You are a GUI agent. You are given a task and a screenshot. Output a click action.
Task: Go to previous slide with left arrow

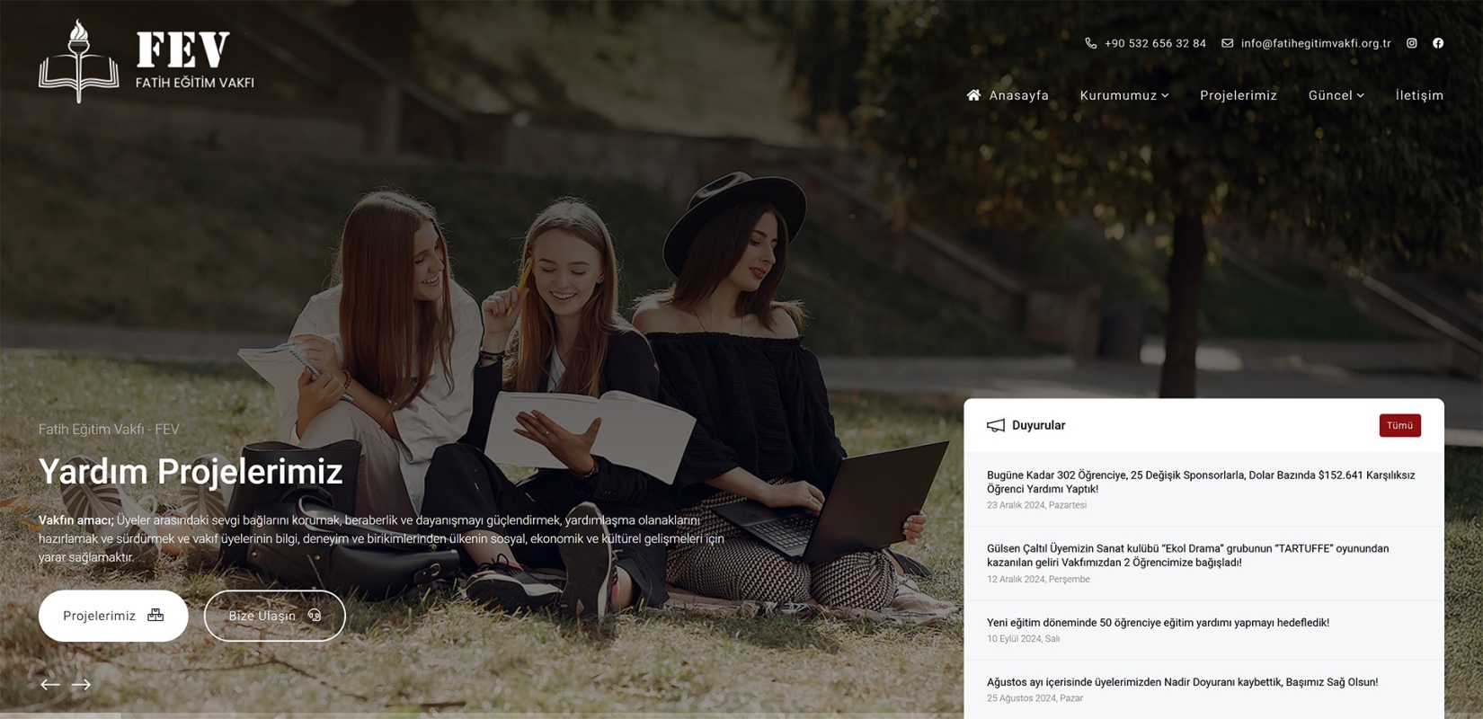coord(50,685)
